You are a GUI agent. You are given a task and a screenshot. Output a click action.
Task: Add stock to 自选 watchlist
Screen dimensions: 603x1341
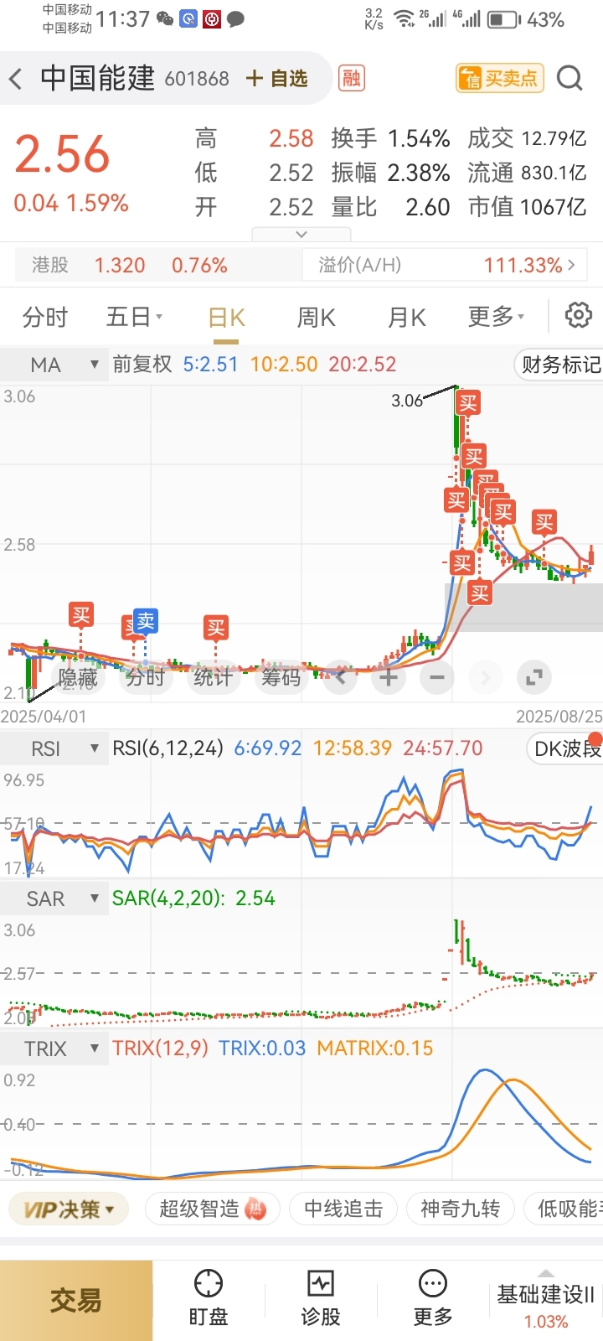point(277,79)
